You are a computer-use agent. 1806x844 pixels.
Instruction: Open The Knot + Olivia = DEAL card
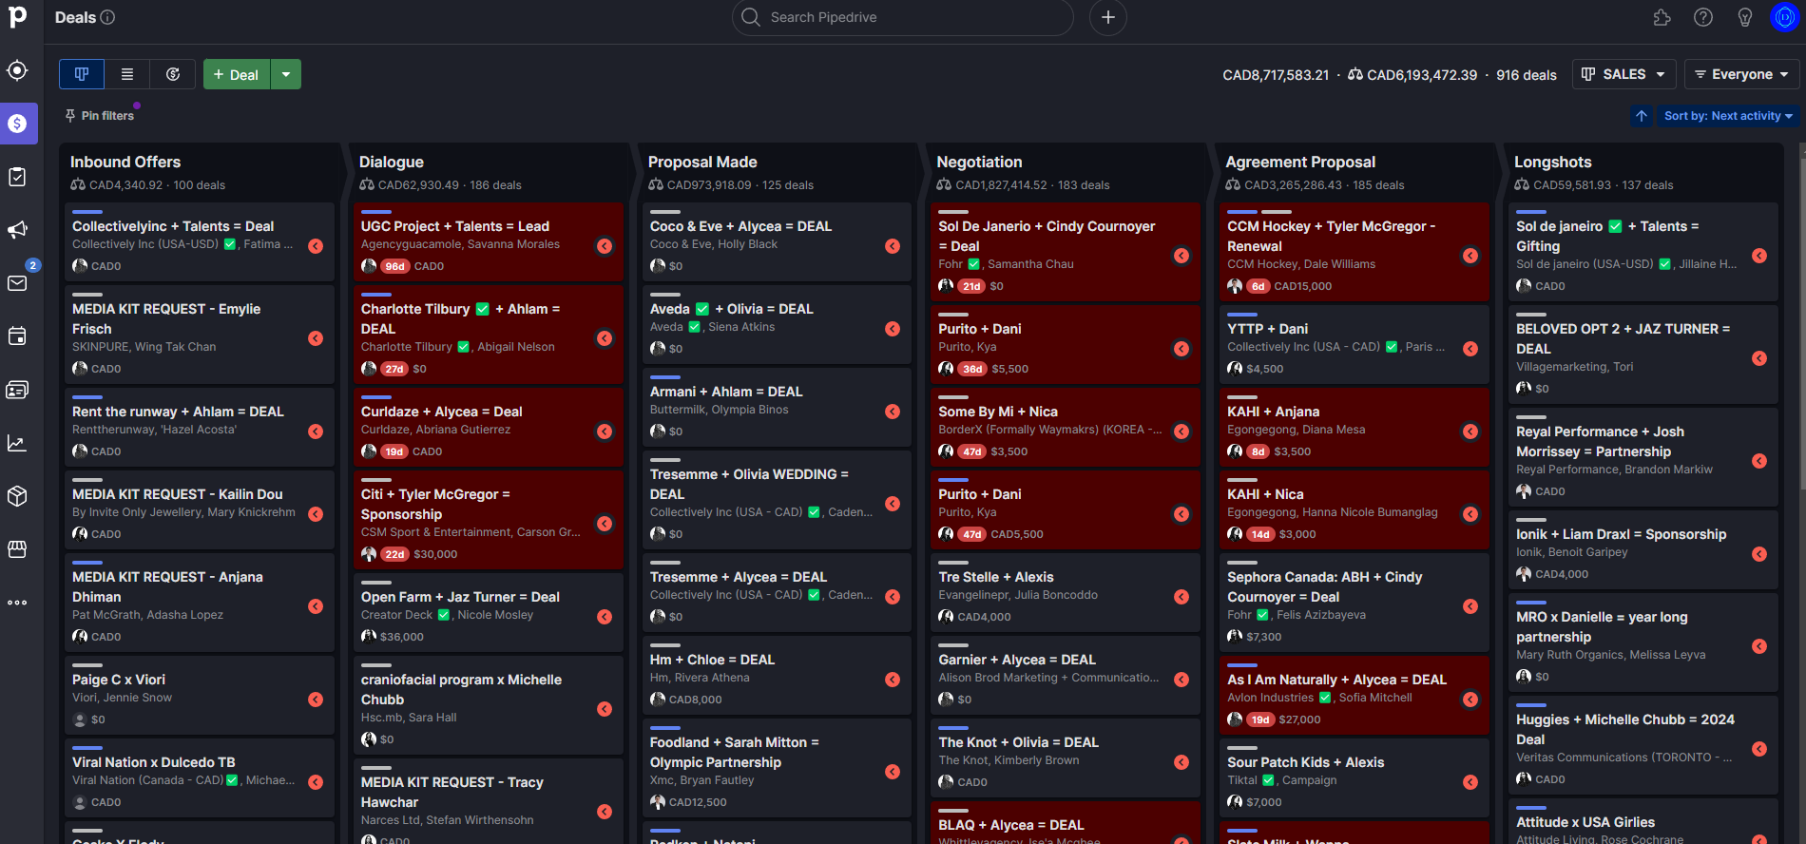(x=1066, y=758)
